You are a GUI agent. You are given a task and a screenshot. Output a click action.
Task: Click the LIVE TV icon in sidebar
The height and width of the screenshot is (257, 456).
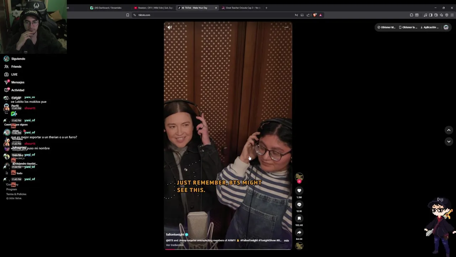[x=6, y=74]
